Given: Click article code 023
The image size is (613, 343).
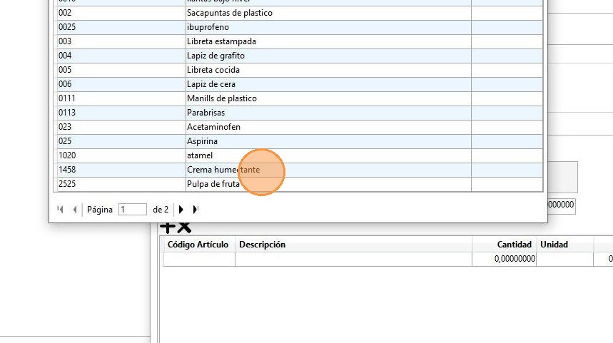Looking at the screenshot, I should [65, 127].
